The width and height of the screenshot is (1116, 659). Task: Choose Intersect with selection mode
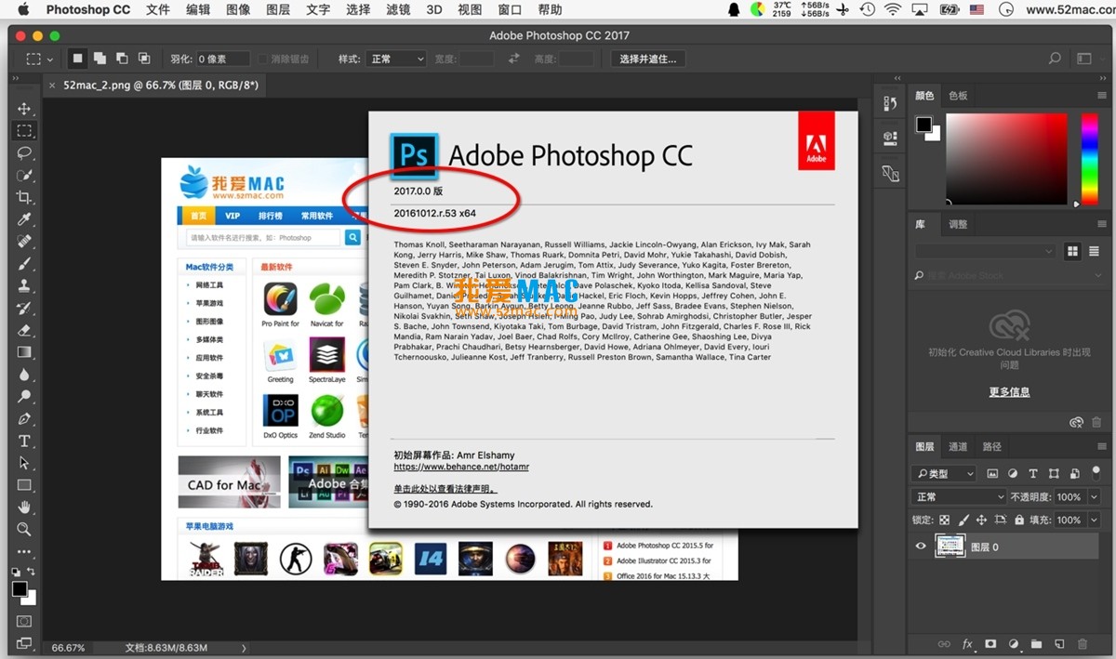pyautogui.click(x=144, y=59)
